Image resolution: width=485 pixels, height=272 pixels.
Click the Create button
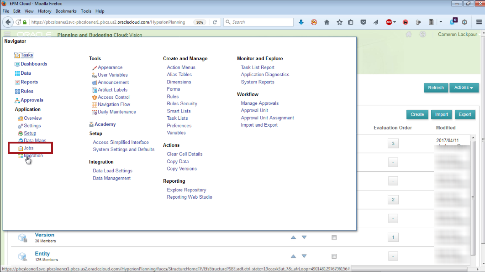coord(417,114)
